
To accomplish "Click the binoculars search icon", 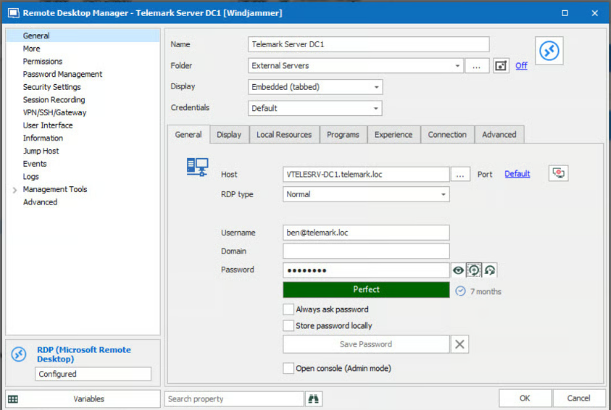I will (314, 399).
